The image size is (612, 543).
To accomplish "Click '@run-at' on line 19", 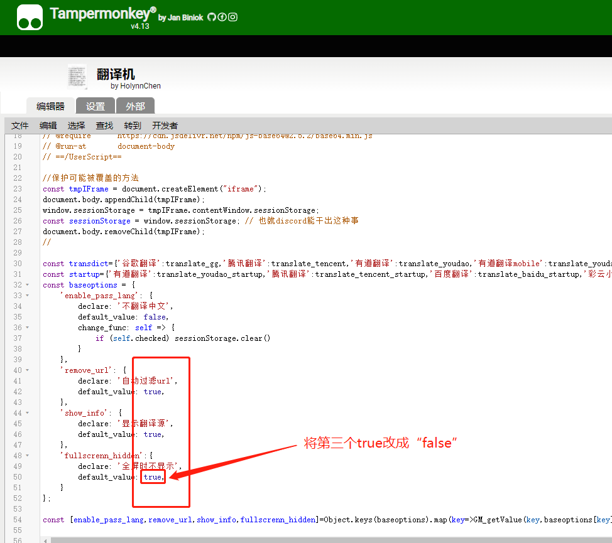I will coord(70,146).
